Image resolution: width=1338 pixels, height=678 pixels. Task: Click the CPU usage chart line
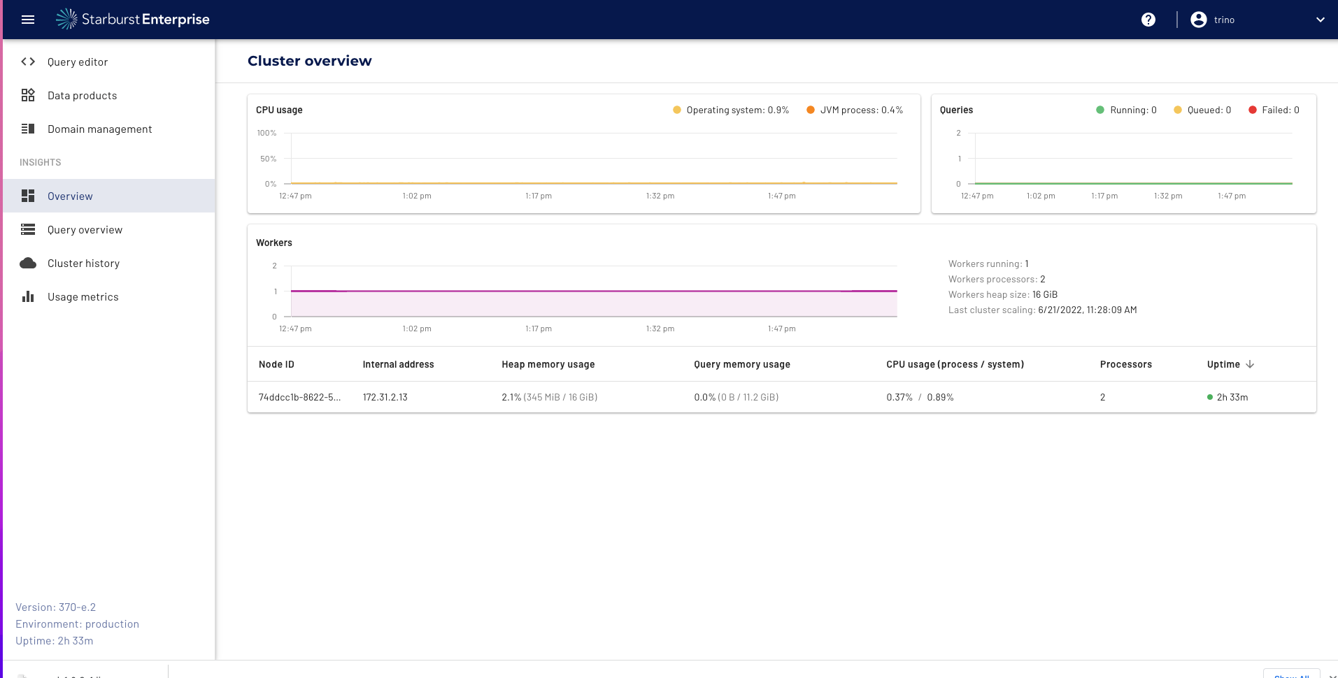click(594, 183)
